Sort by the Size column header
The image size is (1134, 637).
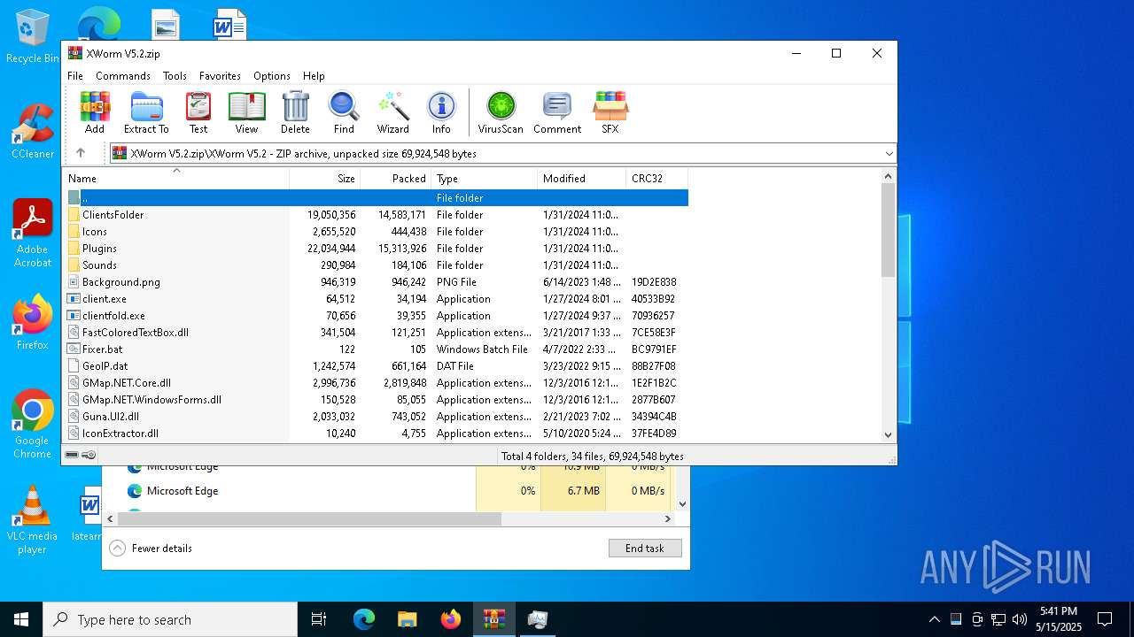point(324,179)
